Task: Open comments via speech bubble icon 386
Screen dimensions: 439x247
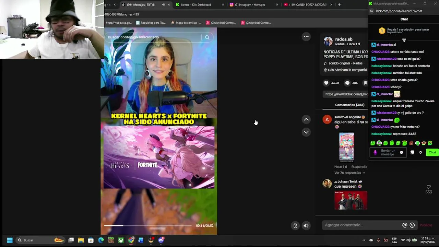Action: 347,83
